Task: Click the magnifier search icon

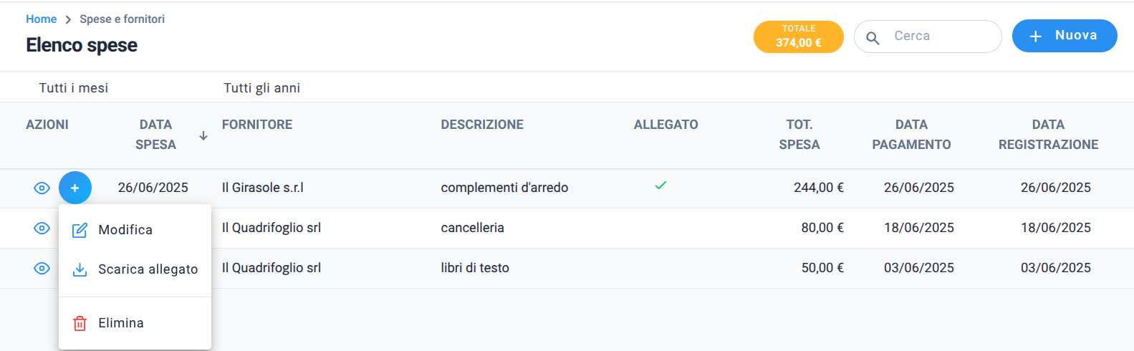Action: (x=873, y=37)
